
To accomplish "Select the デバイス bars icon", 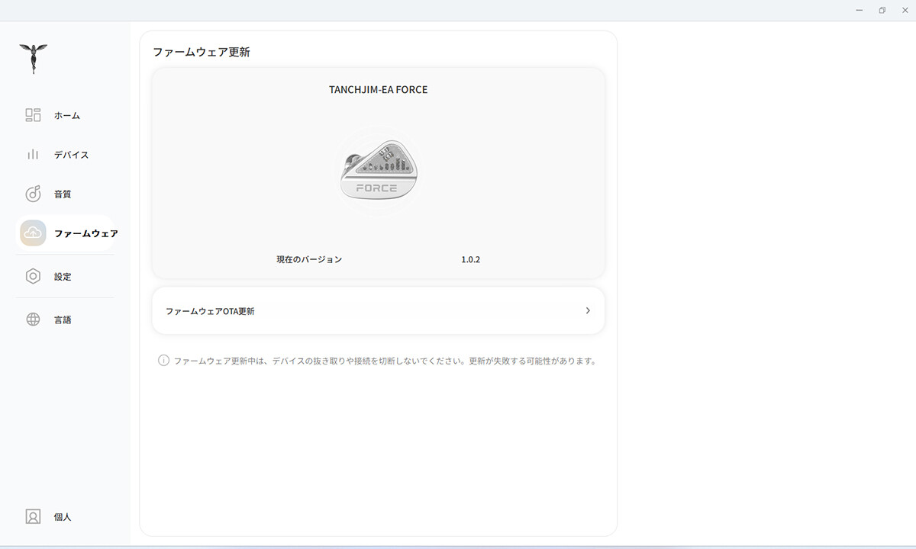I will pyautogui.click(x=33, y=155).
